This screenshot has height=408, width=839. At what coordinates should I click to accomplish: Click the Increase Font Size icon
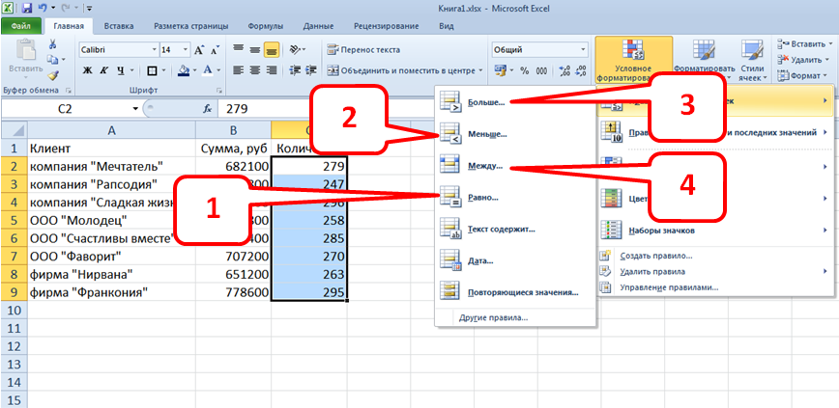[x=199, y=49]
